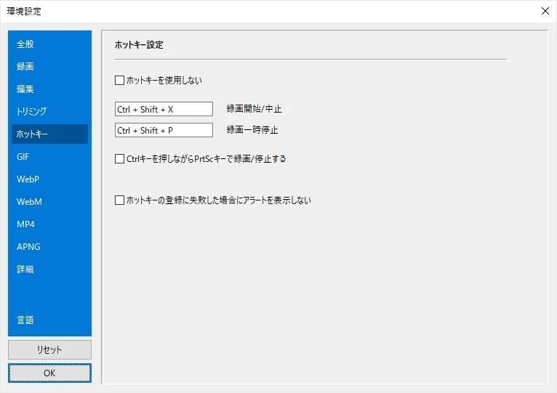Viewport: 557px width, 393px height.
Task: Toggle Ctrl+PrtSc recording start/stop checkbox
Action: point(120,158)
